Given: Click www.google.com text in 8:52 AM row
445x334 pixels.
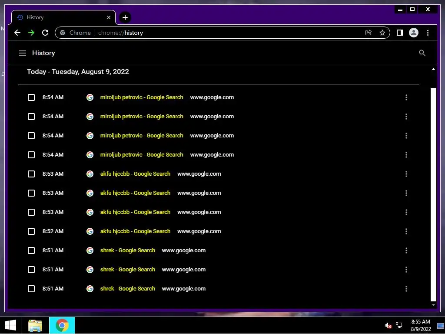Looking at the screenshot, I should coord(199,231).
